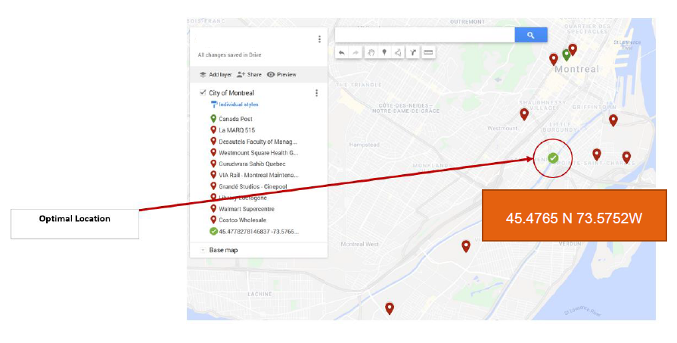Select Walmart Supercentre list item
The image size is (677, 343).
(x=246, y=209)
